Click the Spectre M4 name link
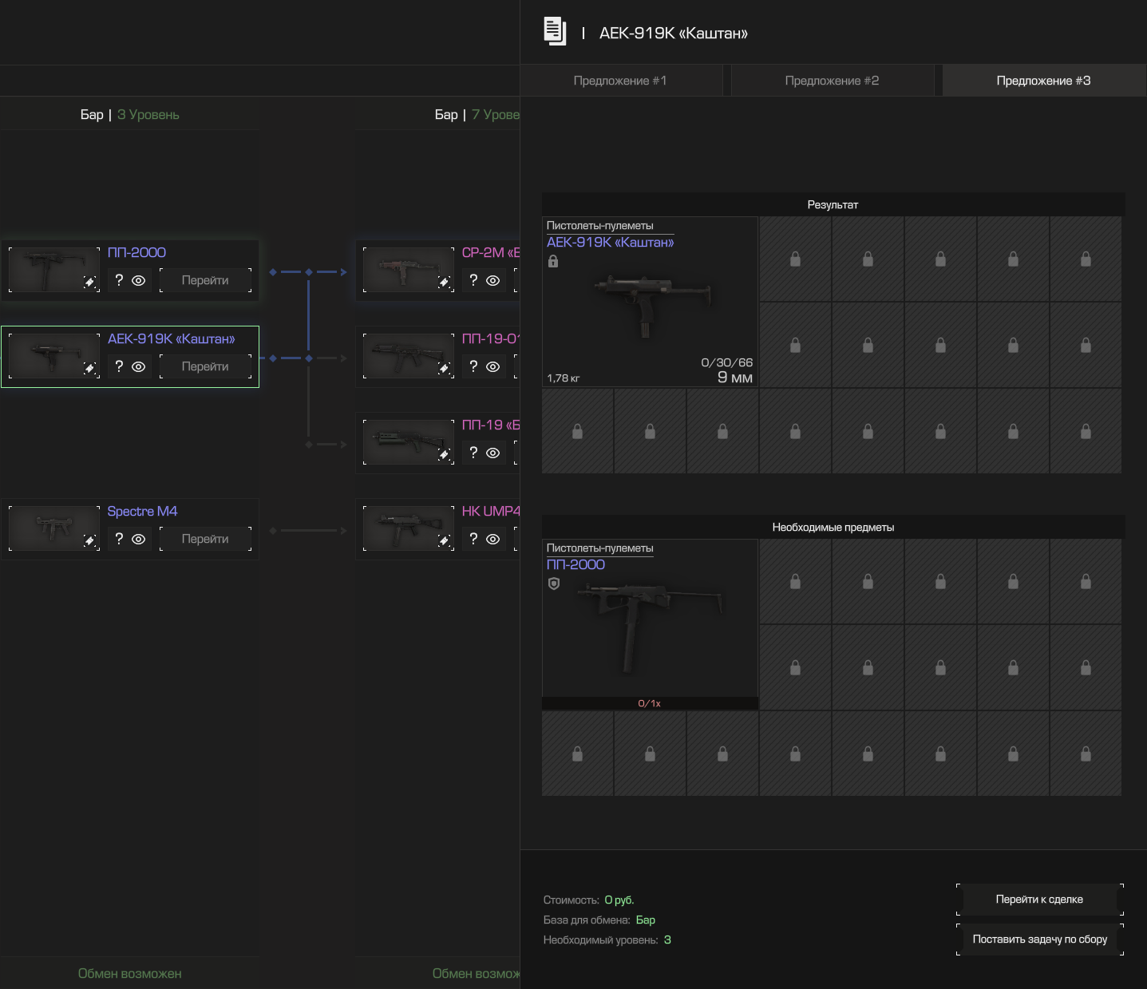Screen dimensions: 1147x989 142,511
